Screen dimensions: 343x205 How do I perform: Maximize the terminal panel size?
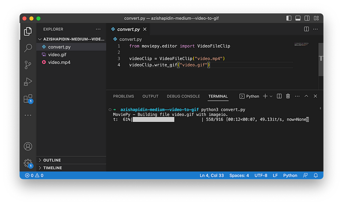[306, 96]
